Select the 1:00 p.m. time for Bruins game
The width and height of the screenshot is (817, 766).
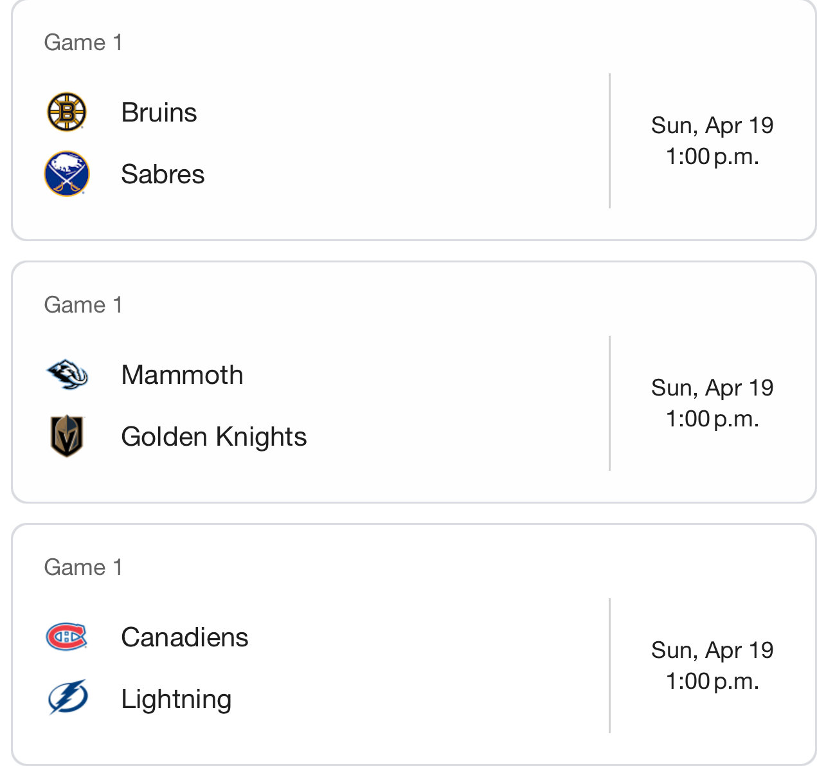click(712, 156)
